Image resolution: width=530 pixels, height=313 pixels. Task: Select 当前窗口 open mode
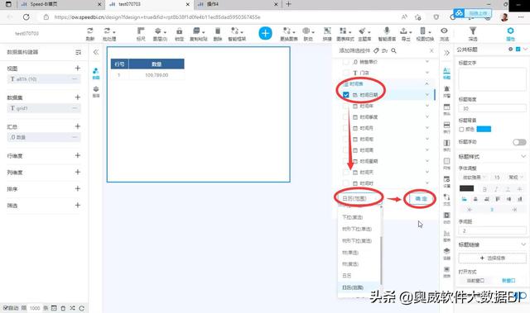pyautogui.click(x=475, y=281)
